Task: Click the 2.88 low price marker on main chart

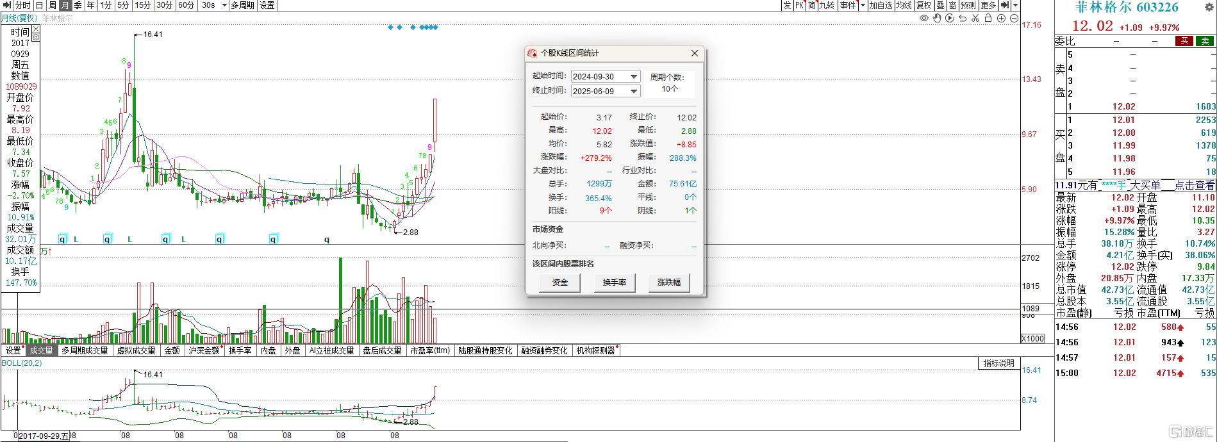Action: (410, 232)
